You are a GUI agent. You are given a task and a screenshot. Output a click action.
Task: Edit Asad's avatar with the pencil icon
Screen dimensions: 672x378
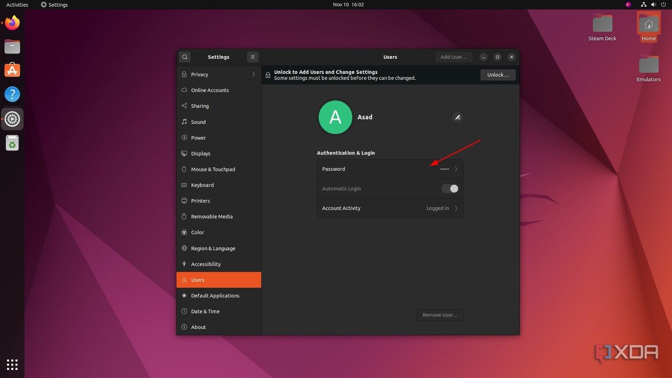[457, 117]
